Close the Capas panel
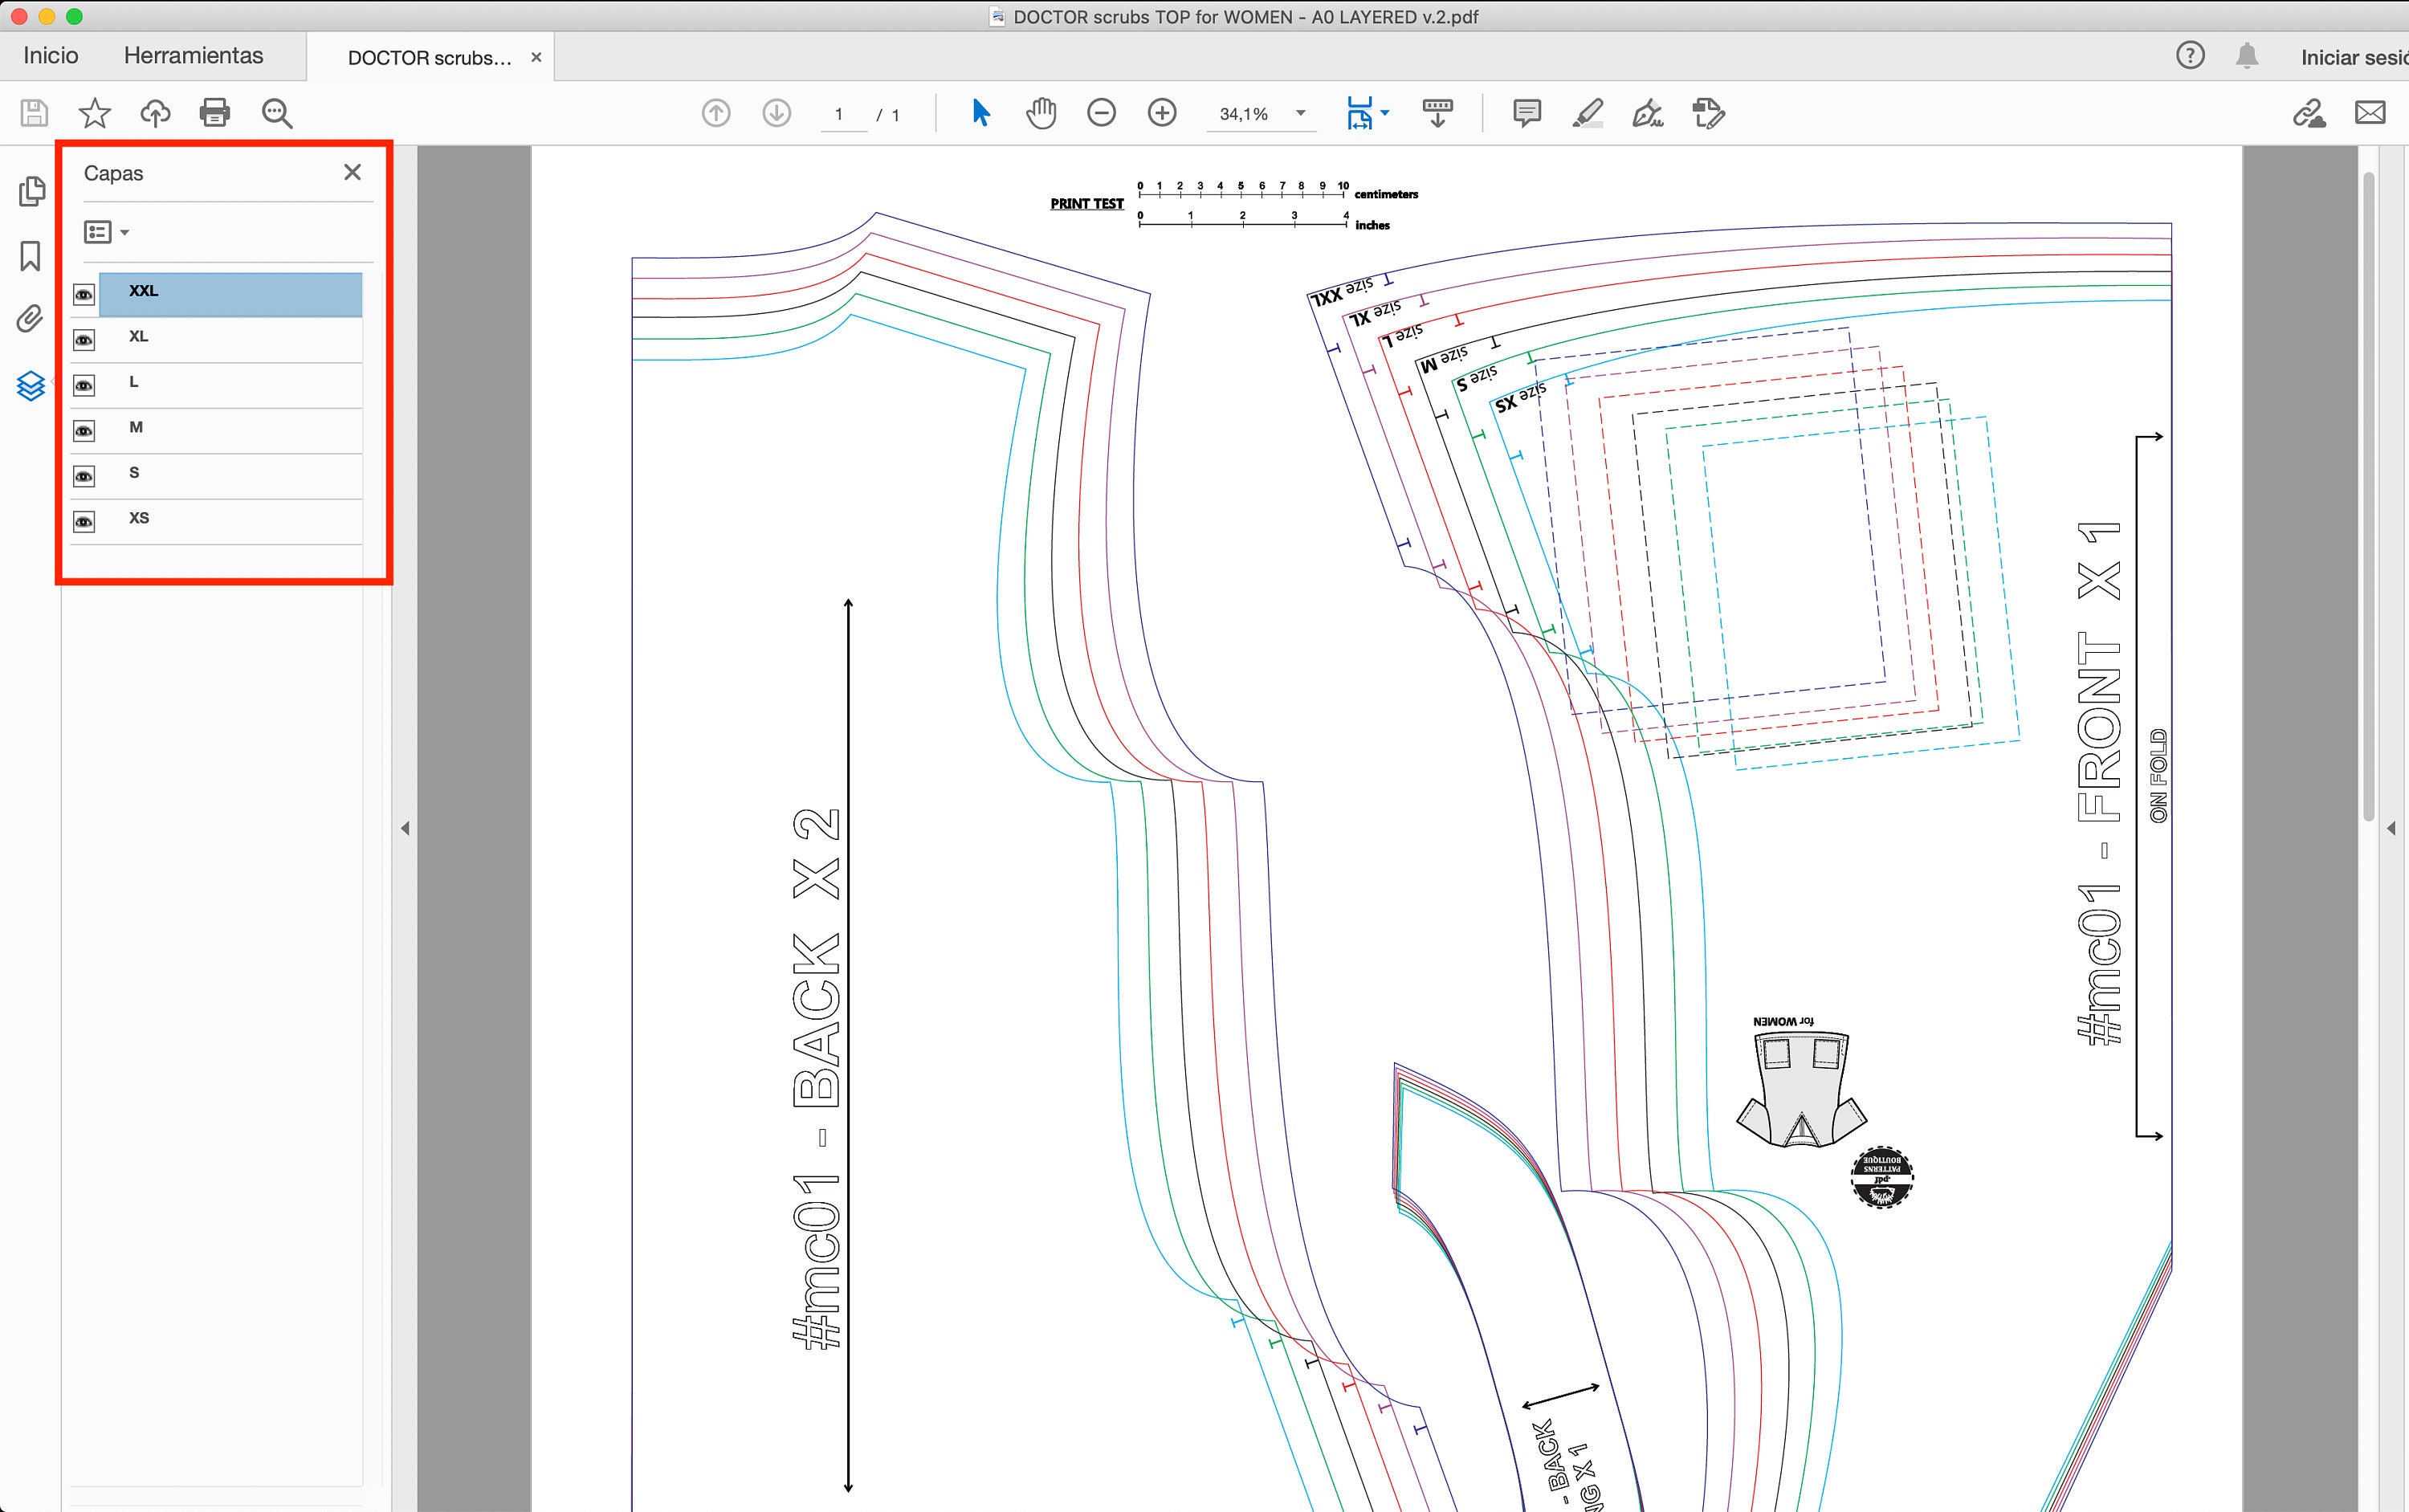The image size is (2409, 1512). [x=352, y=172]
